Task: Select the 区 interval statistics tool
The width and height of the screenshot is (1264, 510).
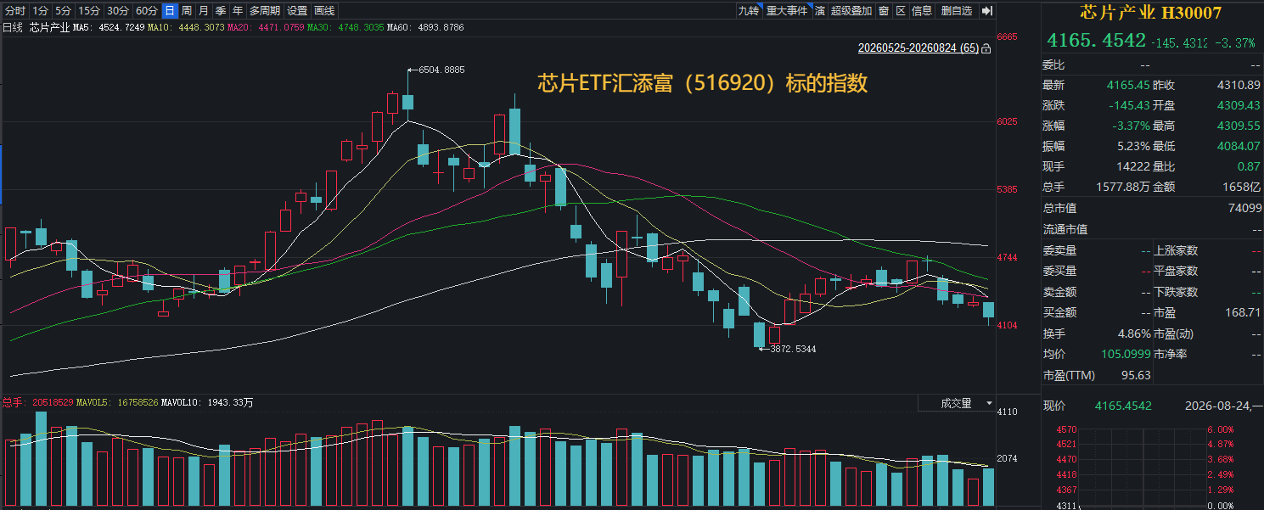Action: [x=901, y=11]
